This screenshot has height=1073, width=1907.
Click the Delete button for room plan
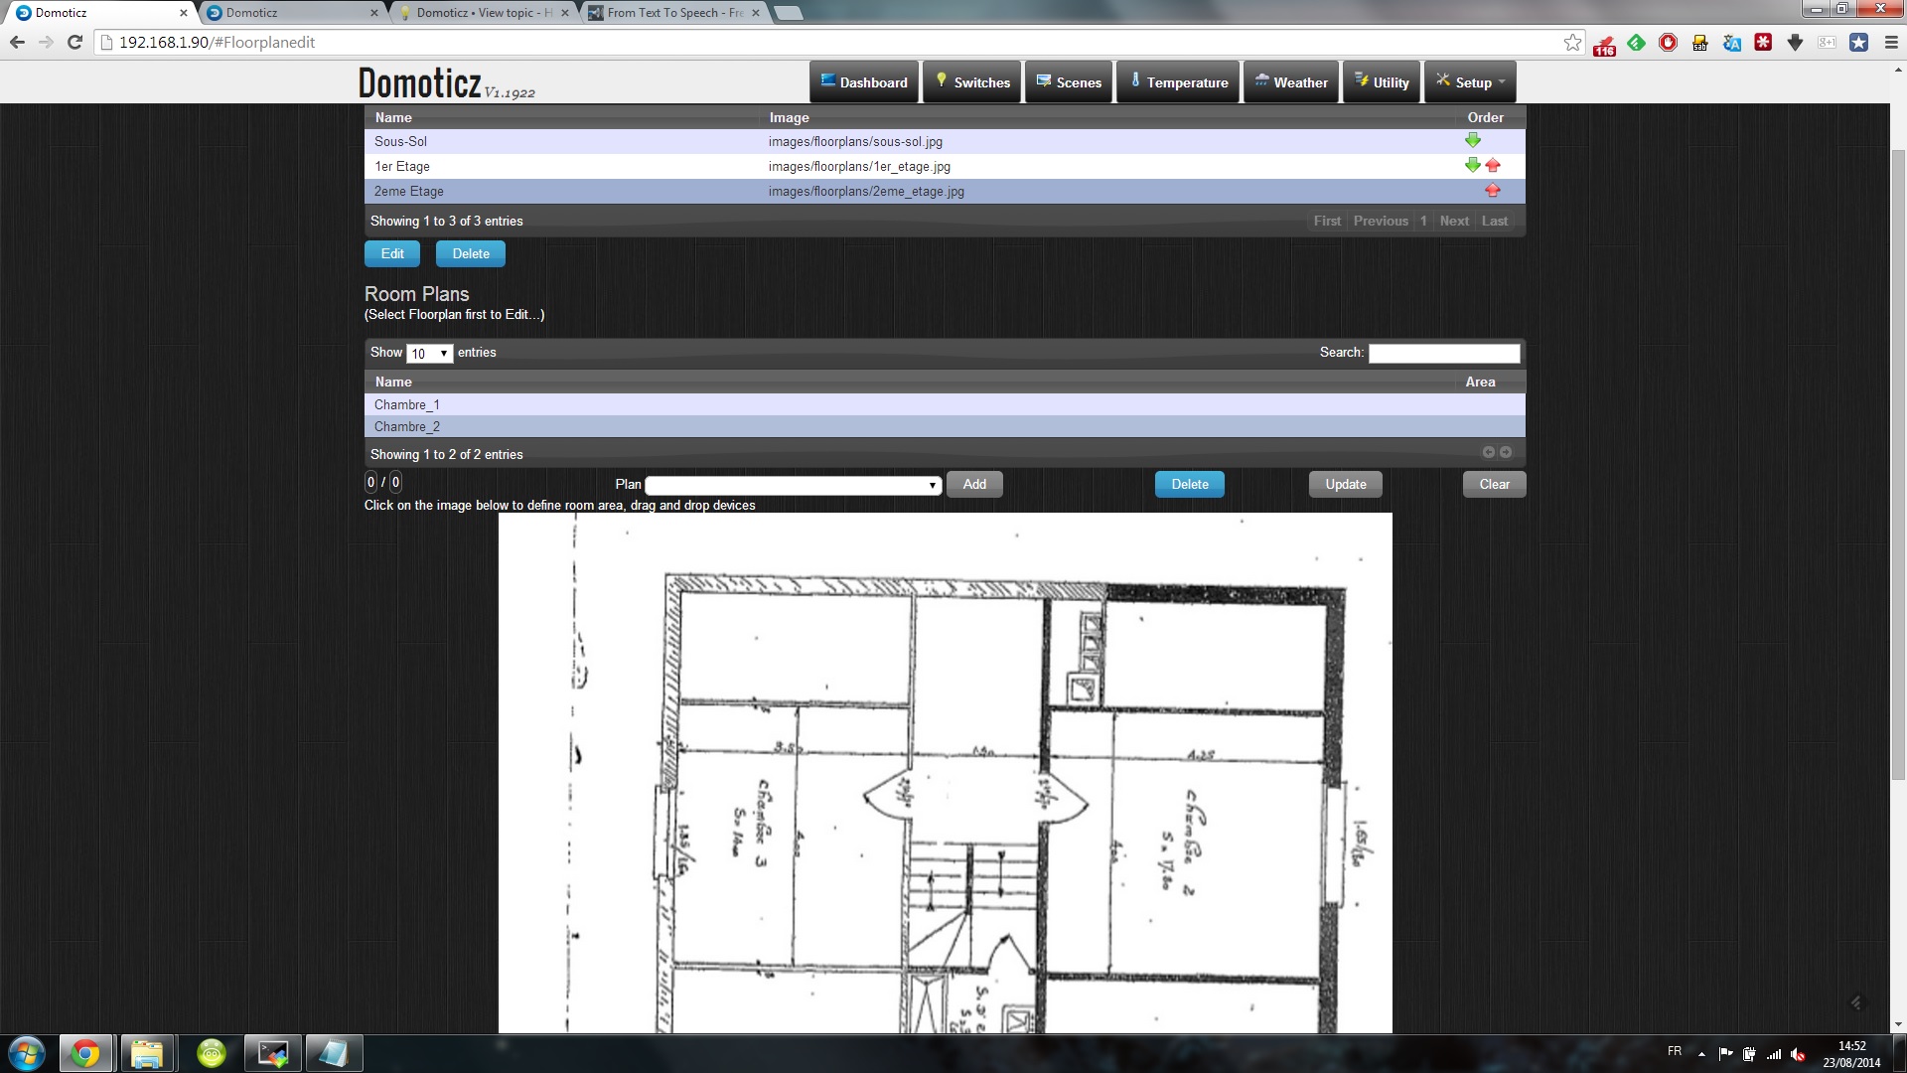(1189, 484)
